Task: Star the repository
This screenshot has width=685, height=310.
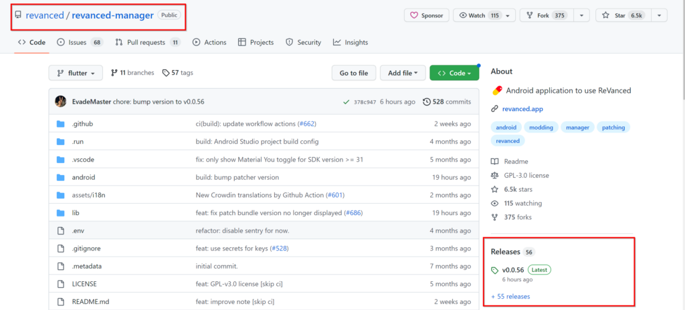Action: click(623, 15)
